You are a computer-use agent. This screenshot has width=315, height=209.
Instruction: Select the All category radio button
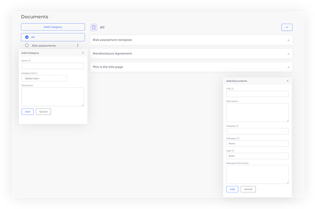click(27, 37)
